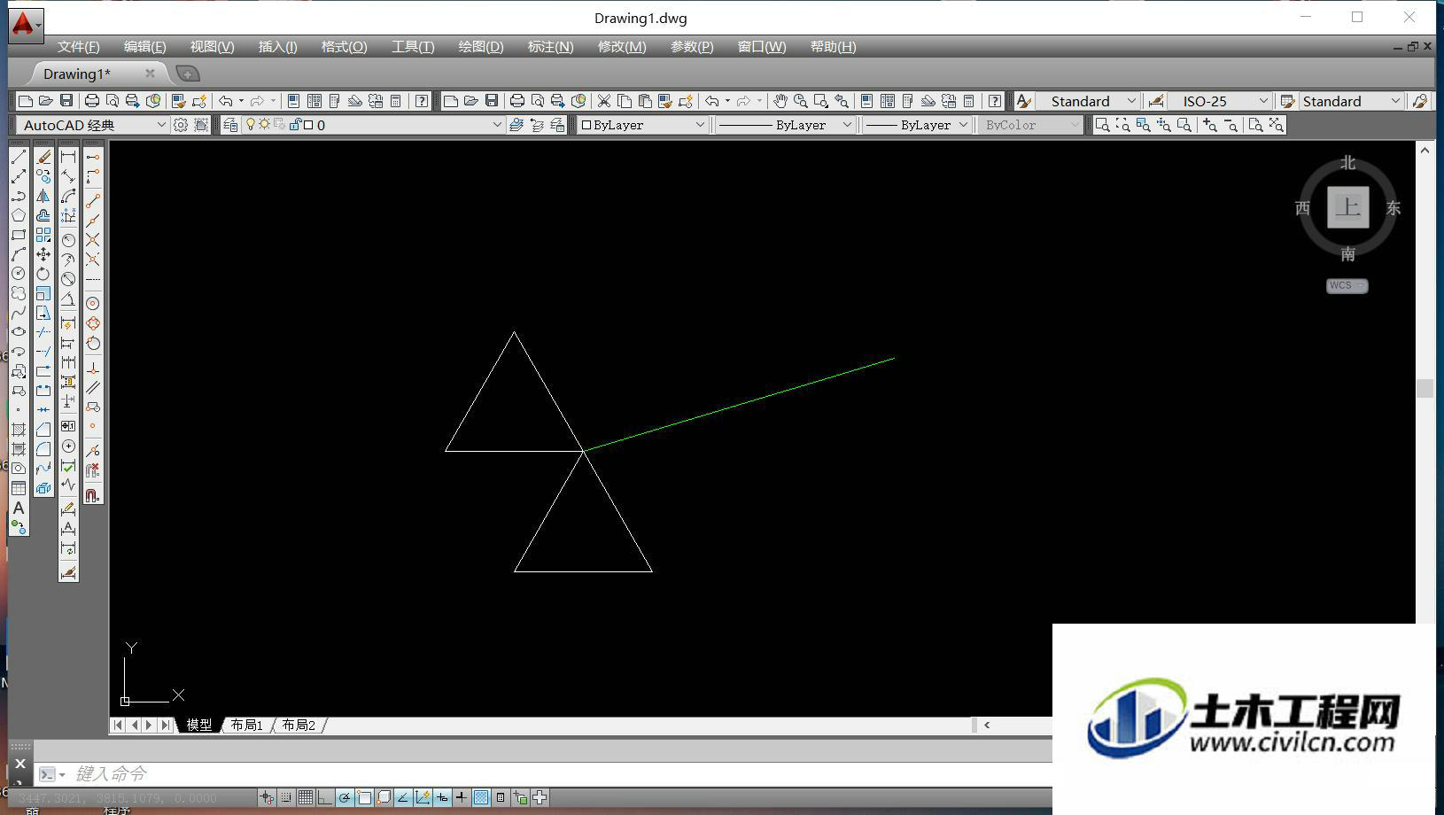Screen dimensions: 1444x815
Task: Click the Zoom In plus magnifier
Action: click(x=1210, y=125)
